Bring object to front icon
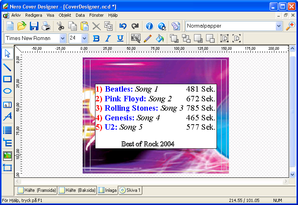The image size is (298, 205). click(x=174, y=38)
